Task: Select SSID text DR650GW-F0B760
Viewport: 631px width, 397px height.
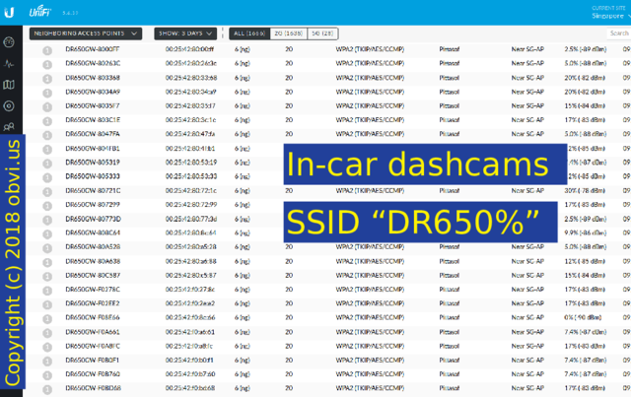Action: click(x=93, y=374)
